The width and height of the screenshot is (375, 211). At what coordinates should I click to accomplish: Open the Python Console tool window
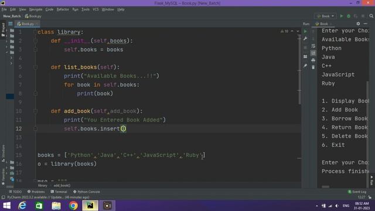[87, 192]
